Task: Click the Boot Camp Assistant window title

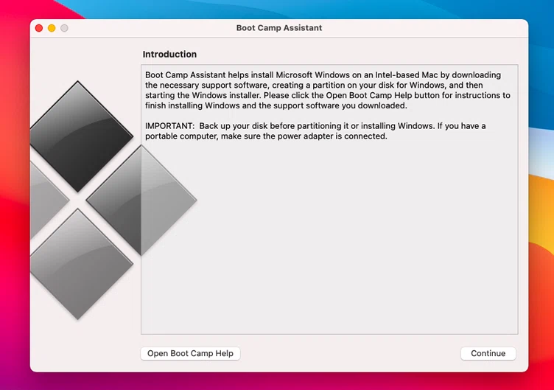Action: (x=279, y=28)
